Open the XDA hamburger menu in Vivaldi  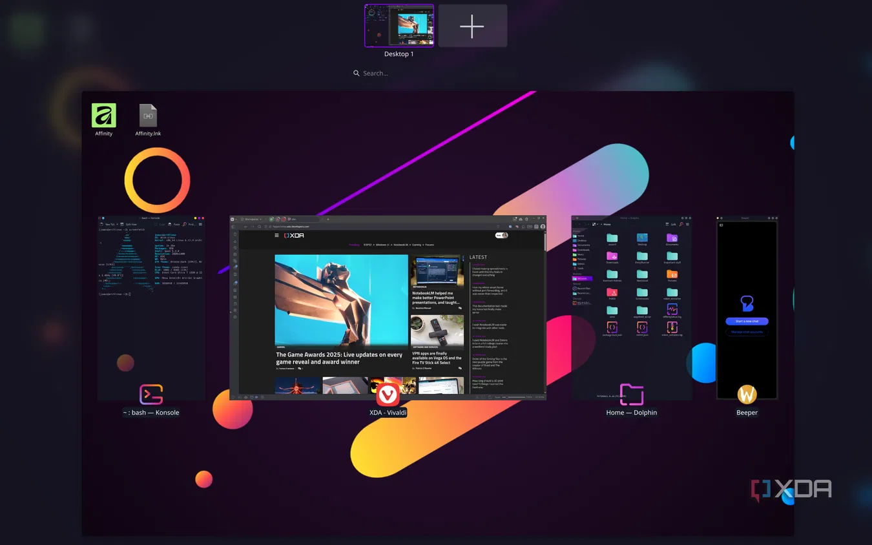[276, 236]
